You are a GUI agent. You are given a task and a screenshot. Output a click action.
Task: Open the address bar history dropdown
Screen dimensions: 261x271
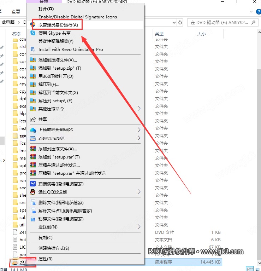(x=174, y=23)
